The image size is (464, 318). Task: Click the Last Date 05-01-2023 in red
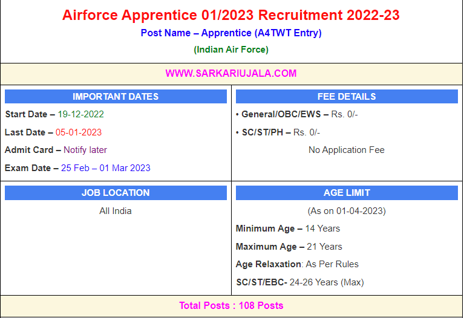click(79, 132)
